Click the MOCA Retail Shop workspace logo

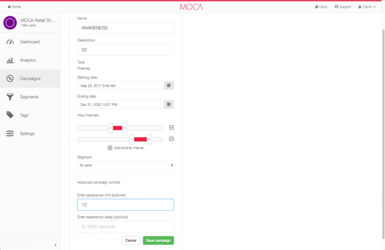click(10, 23)
